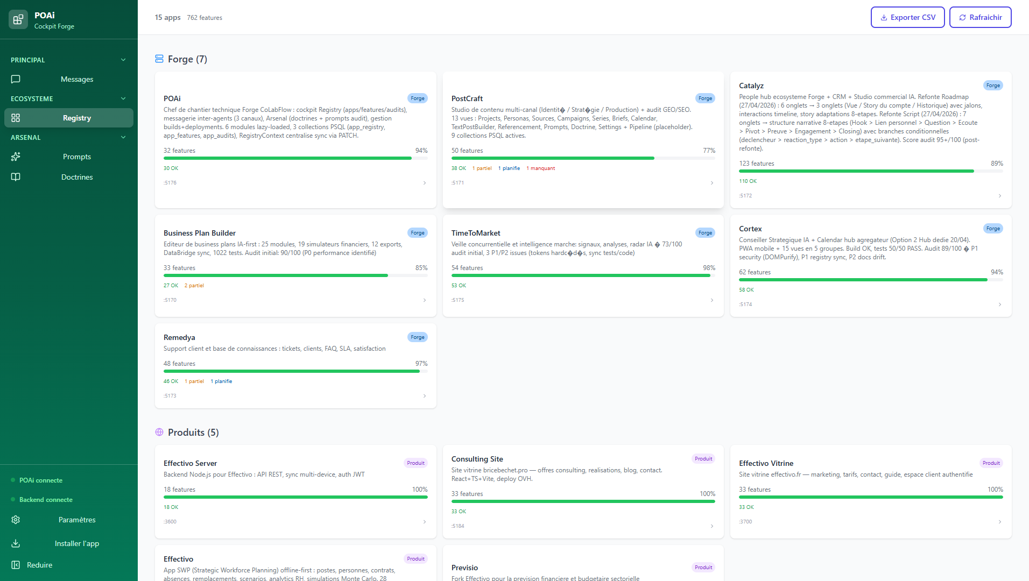Click the Forge badge on POAi card
The width and height of the screenshot is (1029, 581).
pos(418,98)
